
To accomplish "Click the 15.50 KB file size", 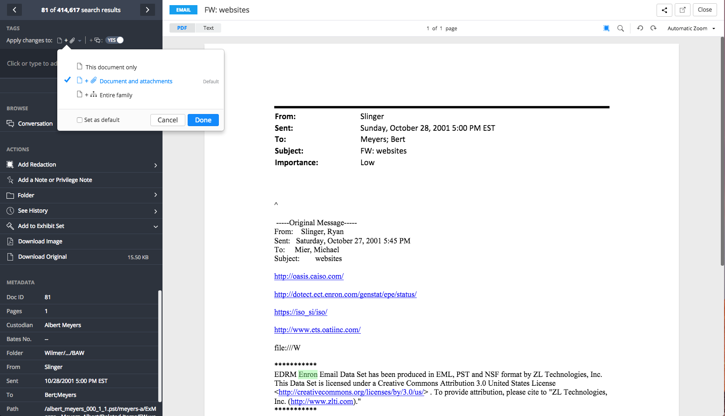I will pyautogui.click(x=138, y=257).
